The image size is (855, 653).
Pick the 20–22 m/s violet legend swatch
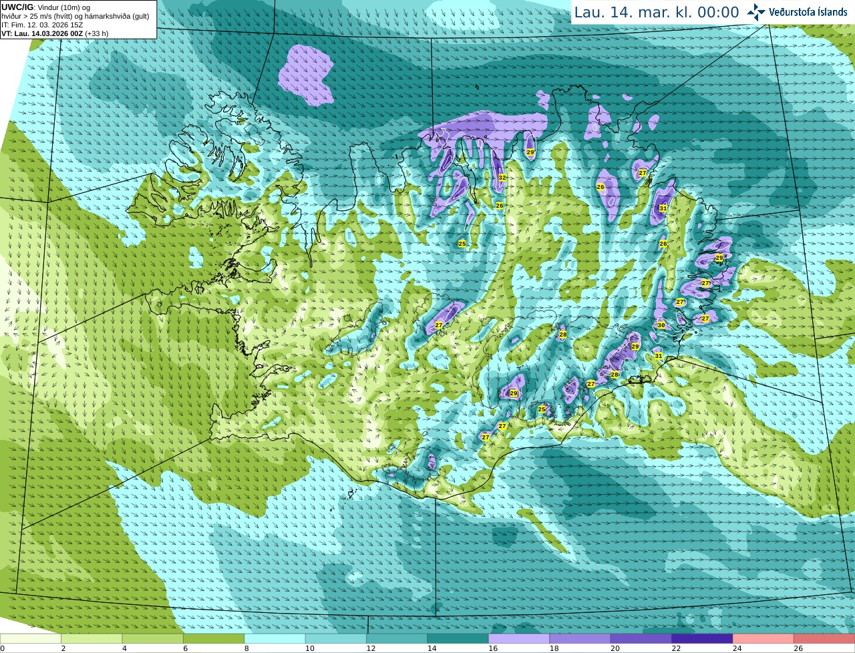point(641,639)
